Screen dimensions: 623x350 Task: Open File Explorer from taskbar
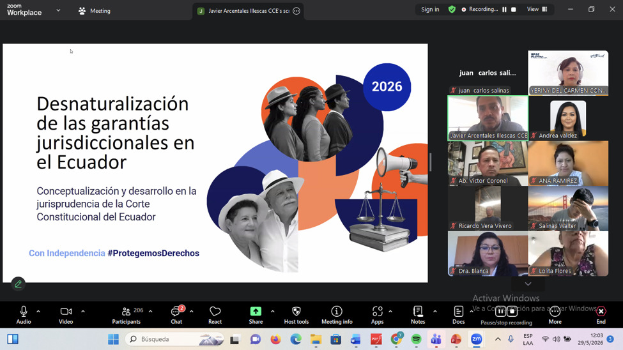pos(316,339)
